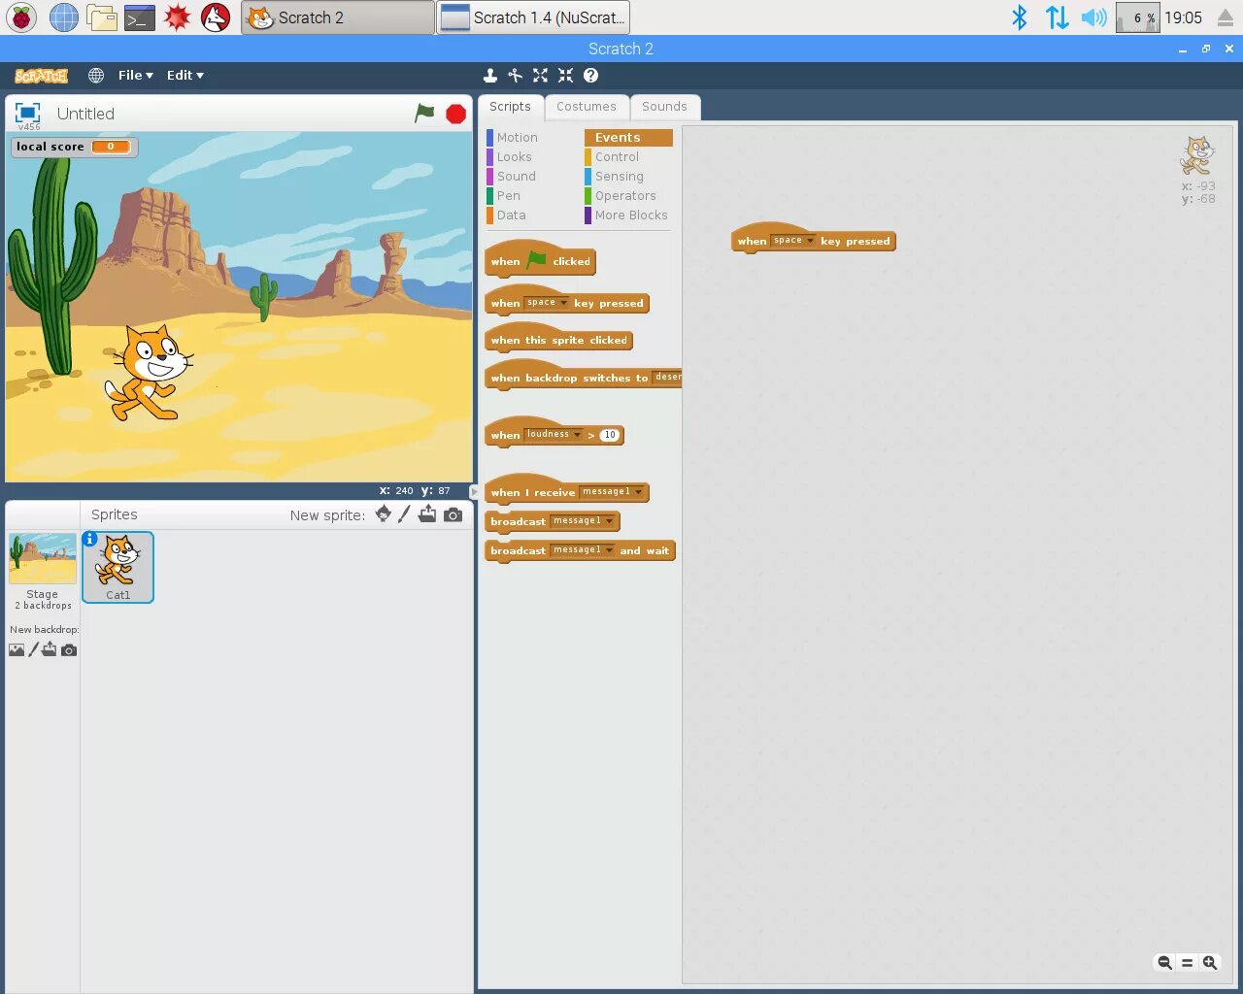
Task: Open block help question mark tool
Action: click(x=590, y=75)
